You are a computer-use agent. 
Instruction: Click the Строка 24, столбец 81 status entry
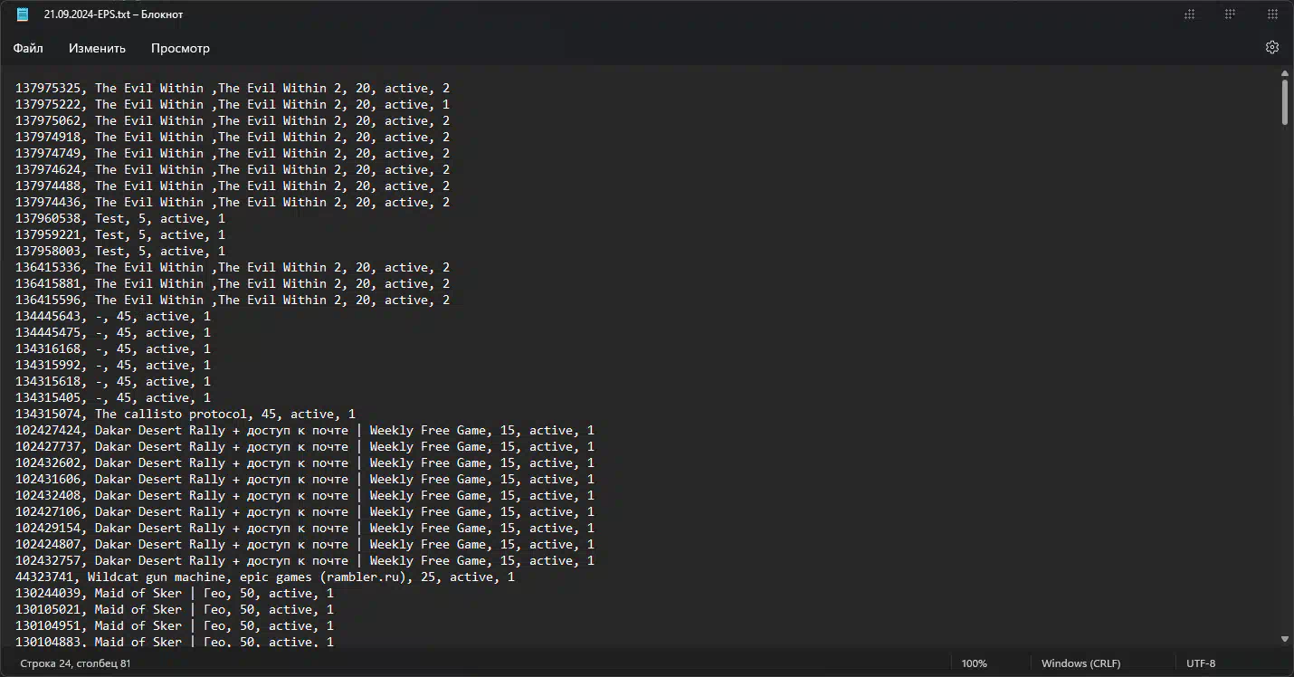click(x=75, y=663)
